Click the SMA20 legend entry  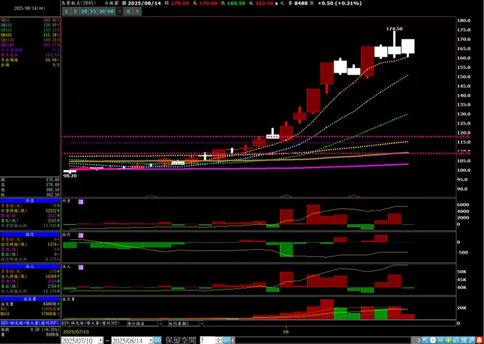tap(30, 30)
